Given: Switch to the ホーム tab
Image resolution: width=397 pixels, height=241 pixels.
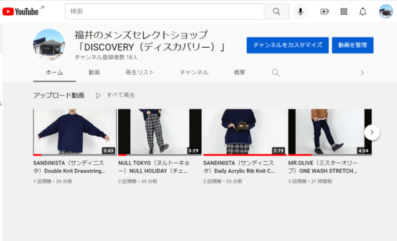Looking at the screenshot, I should pyautogui.click(x=54, y=73).
